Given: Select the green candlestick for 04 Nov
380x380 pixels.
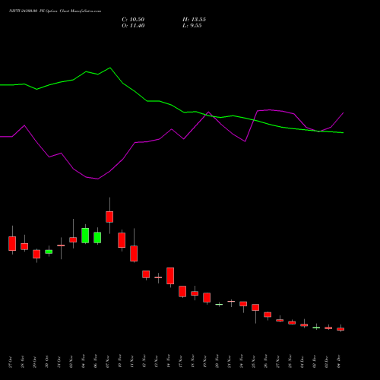Looking at the screenshot, I should [85, 236].
